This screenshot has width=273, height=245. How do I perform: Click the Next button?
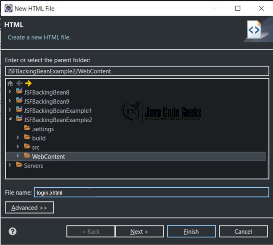[x=140, y=232]
